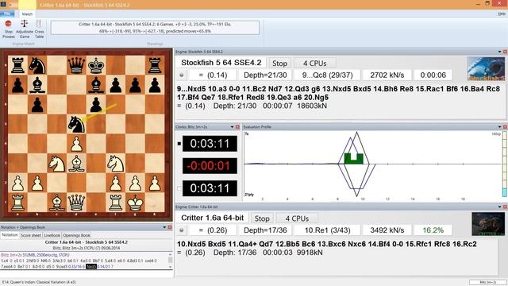508x286 pixels.
Task: Click the notation scrollbar down arrow
Action: click(x=170, y=267)
